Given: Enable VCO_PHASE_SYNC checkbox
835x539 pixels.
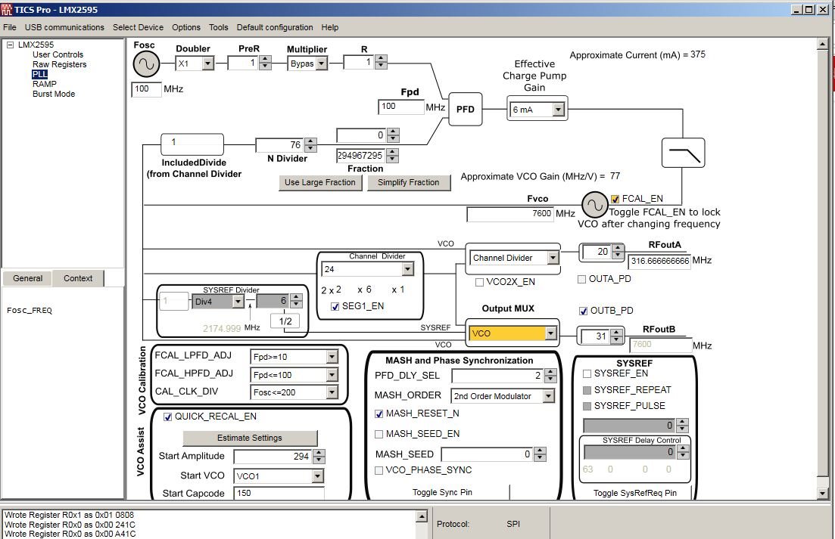Looking at the screenshot, I should tap(379, 470).
